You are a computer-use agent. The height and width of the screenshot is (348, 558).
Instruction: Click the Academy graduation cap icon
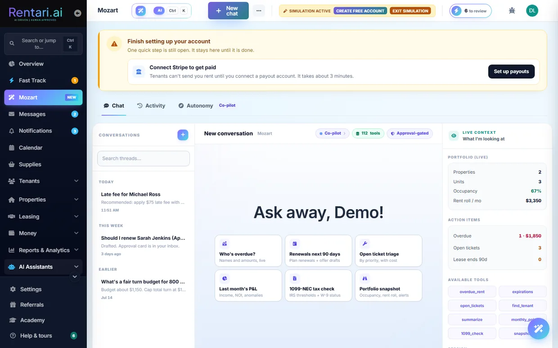(x=13, y=320)
